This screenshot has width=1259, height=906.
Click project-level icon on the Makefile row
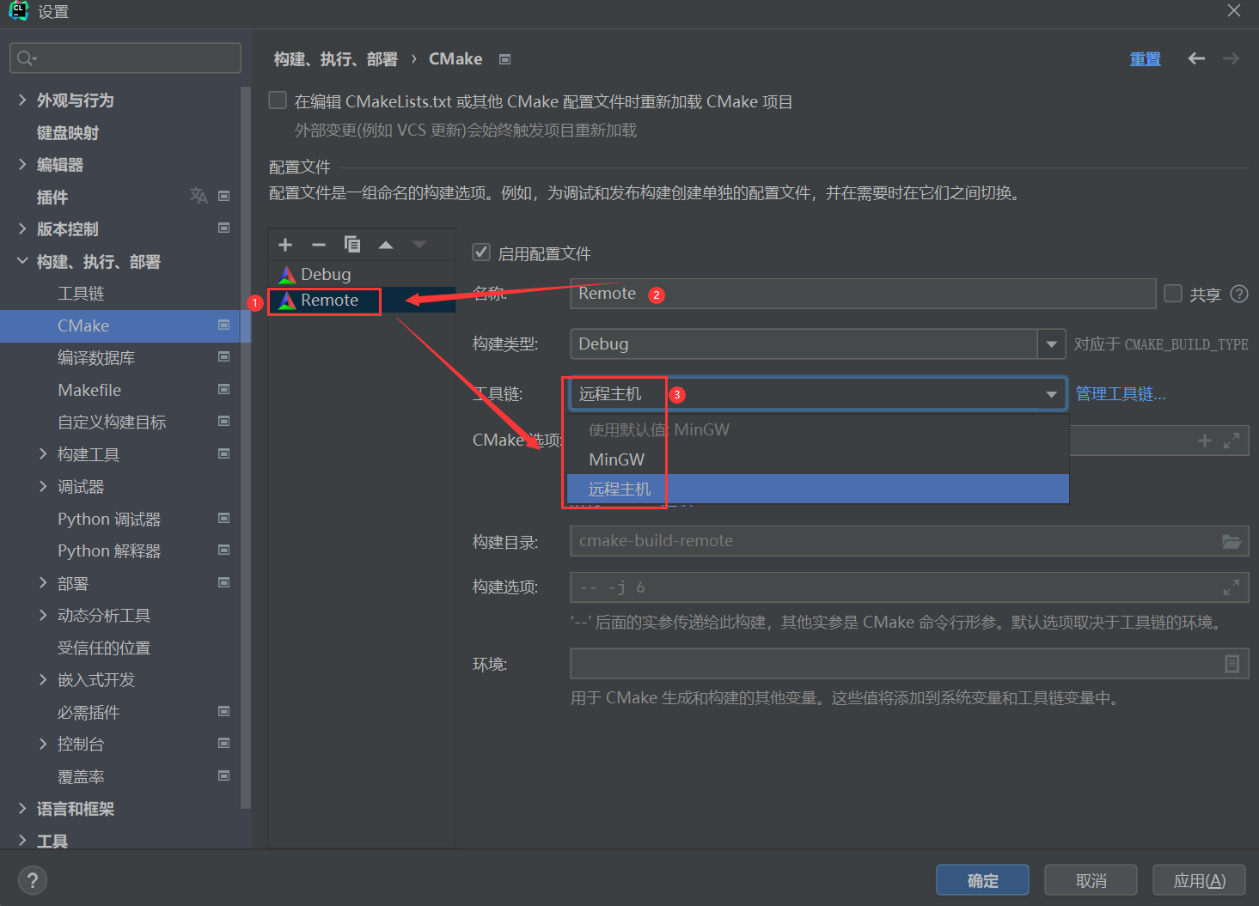(224, 389)
